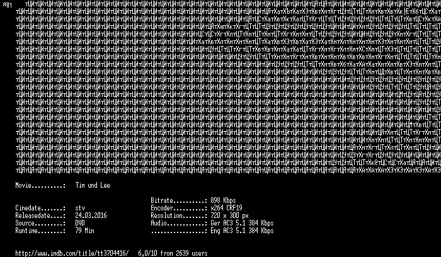
Task: Select the Audio label
Action: (179, 223)
